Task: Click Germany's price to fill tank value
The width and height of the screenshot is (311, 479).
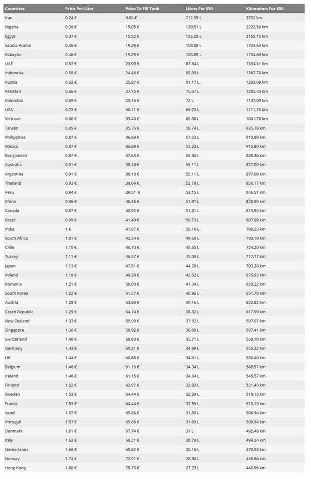Action: click(x=132, y=348)
